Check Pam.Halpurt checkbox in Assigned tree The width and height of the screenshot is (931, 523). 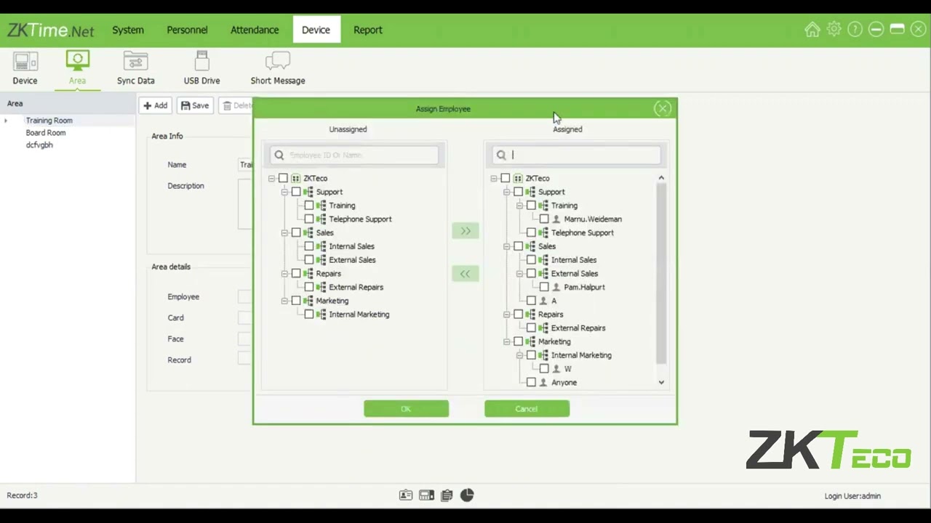coord(544,287)
